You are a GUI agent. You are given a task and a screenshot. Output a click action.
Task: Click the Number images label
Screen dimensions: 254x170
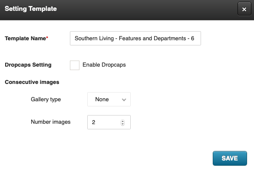(50, 122)
